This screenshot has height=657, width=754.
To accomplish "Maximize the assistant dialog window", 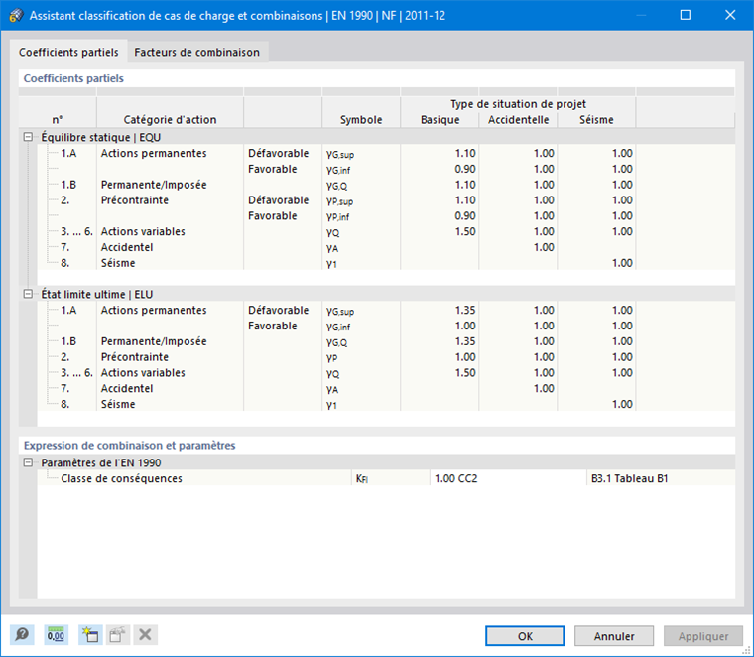I will pyautogui.click(x=686, y=15).
